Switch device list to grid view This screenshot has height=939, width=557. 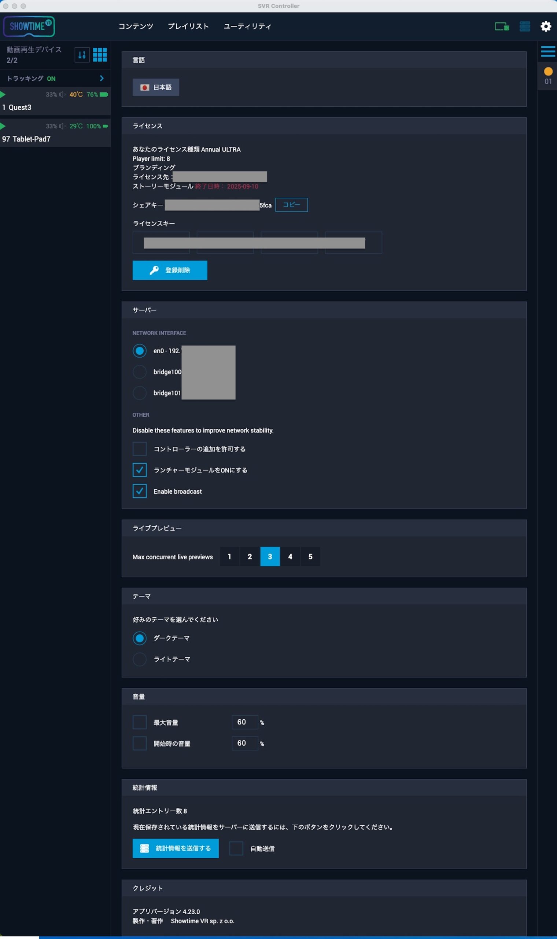[100, 55]
